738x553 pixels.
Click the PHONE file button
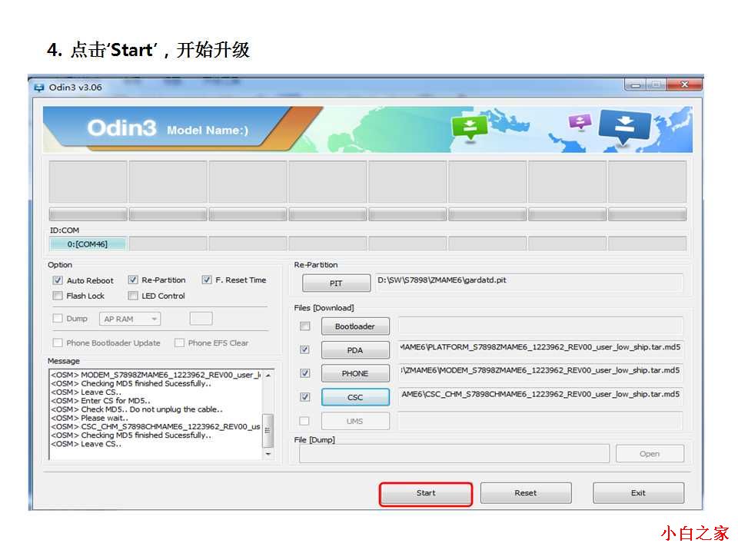pos(355,373)
